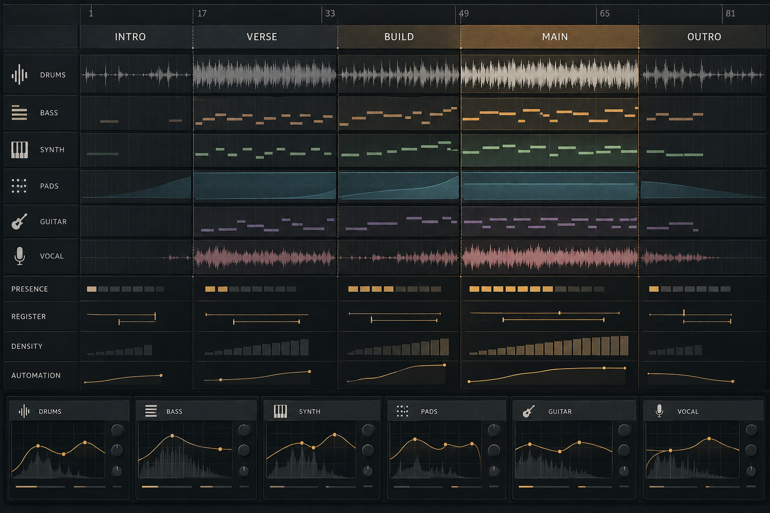Viewport: 770px width, 513px height.
Task: Click the VERSE section register range bars
Action: click(257, 318)
